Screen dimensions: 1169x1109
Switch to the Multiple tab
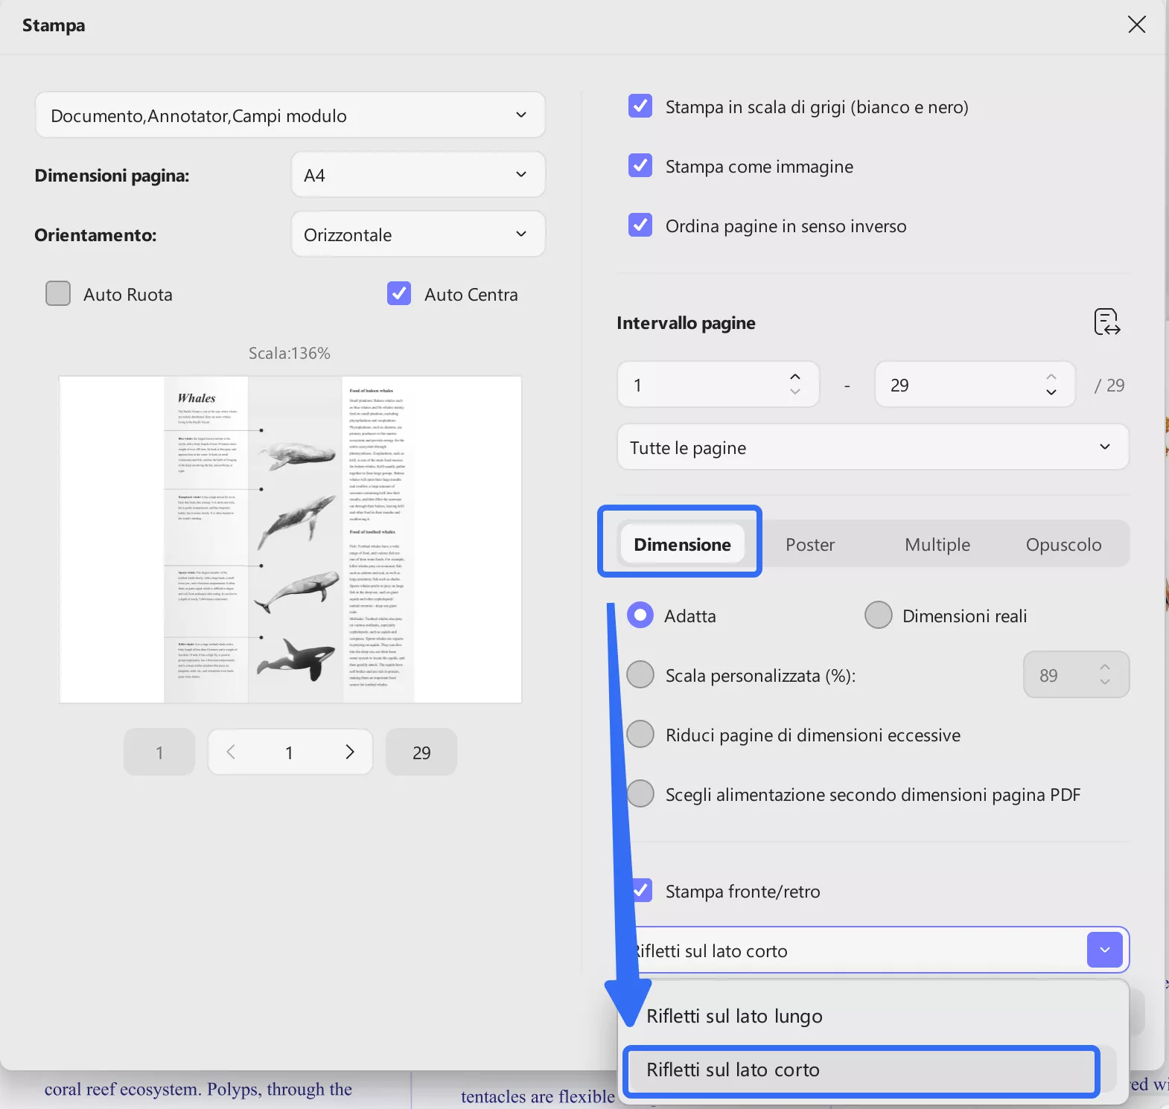click(937, 544)
